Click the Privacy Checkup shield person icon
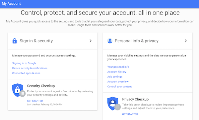 pyautogui.click(x=113, y=104)
